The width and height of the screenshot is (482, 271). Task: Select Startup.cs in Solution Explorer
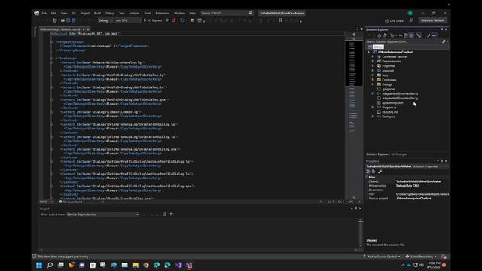389,117
